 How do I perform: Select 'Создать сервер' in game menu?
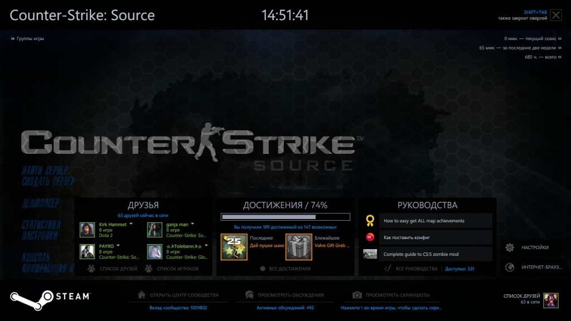tap(48, 181)
